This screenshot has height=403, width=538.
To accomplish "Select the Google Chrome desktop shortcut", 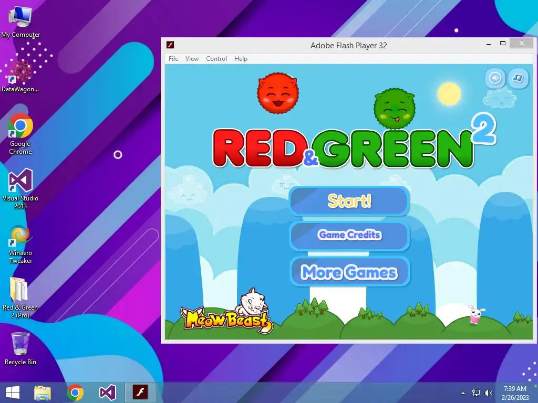I will [20, 134].
